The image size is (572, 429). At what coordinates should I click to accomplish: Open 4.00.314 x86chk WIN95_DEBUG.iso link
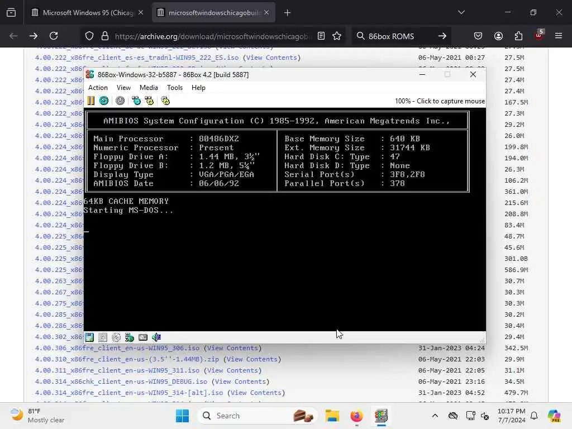tap(121, 382)
